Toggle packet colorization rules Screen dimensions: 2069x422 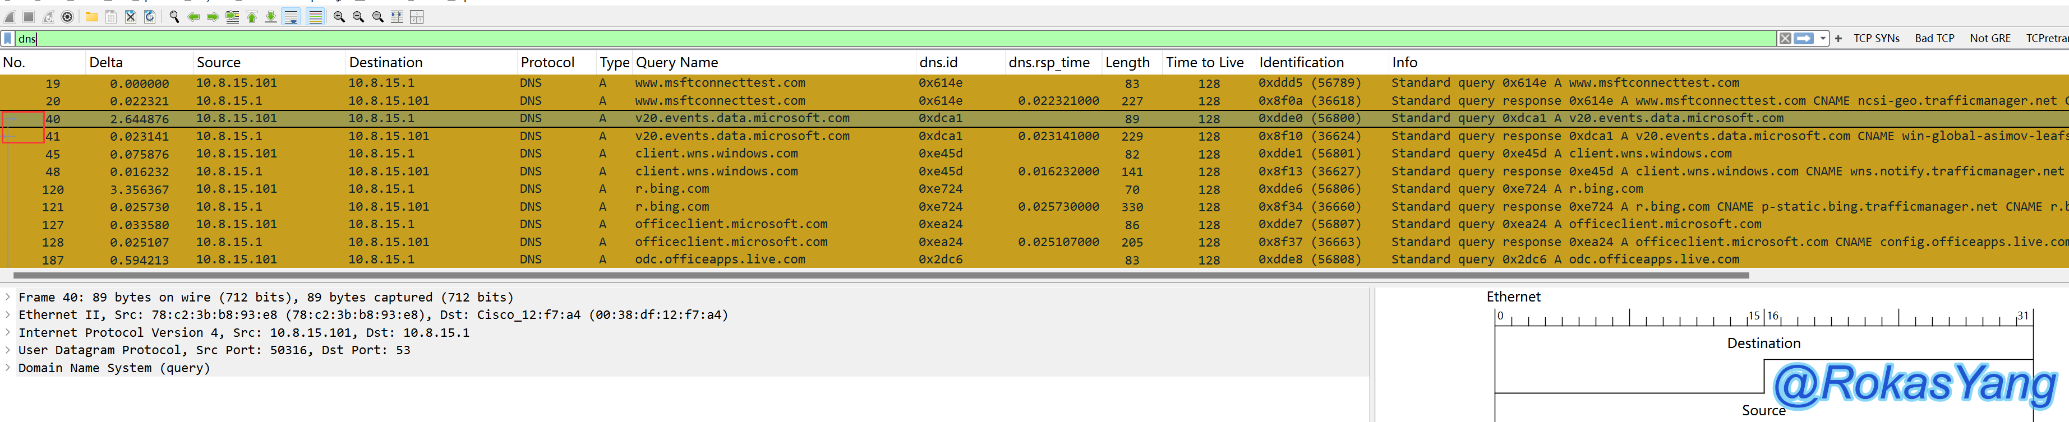click(x=316, y=17)
